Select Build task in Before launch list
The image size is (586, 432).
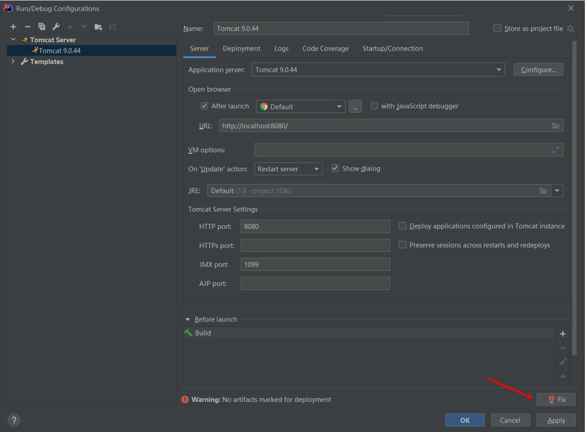(x=369, y=333)
